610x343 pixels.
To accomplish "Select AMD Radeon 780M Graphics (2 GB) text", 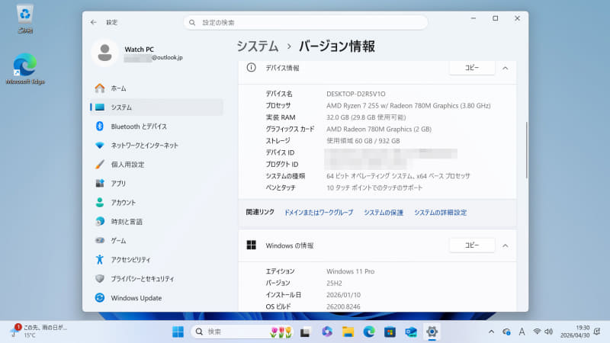I will 379,129.
